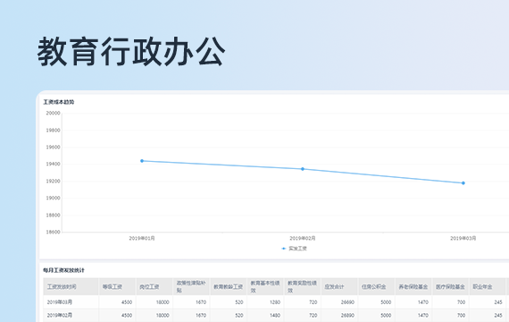The height and width of the screenshot is (322, 509).
Task: Select the 2019年03月 table row
Action: (276, 302)
